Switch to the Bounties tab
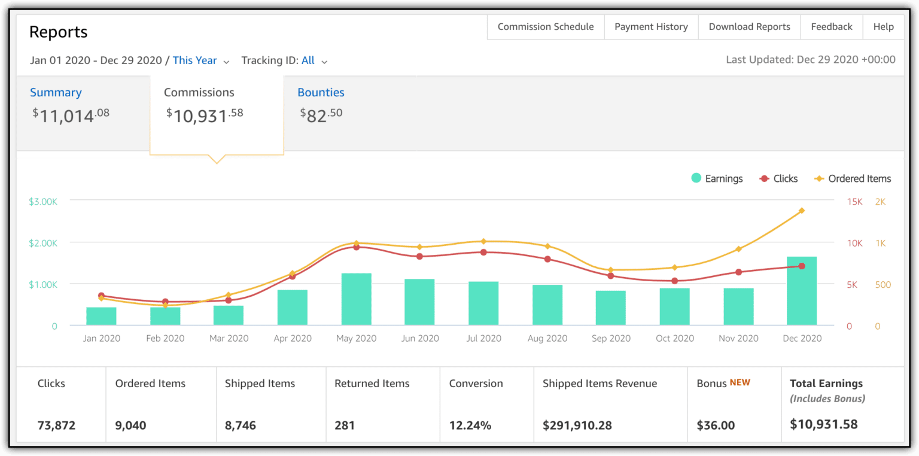 (x=321, y=92)
